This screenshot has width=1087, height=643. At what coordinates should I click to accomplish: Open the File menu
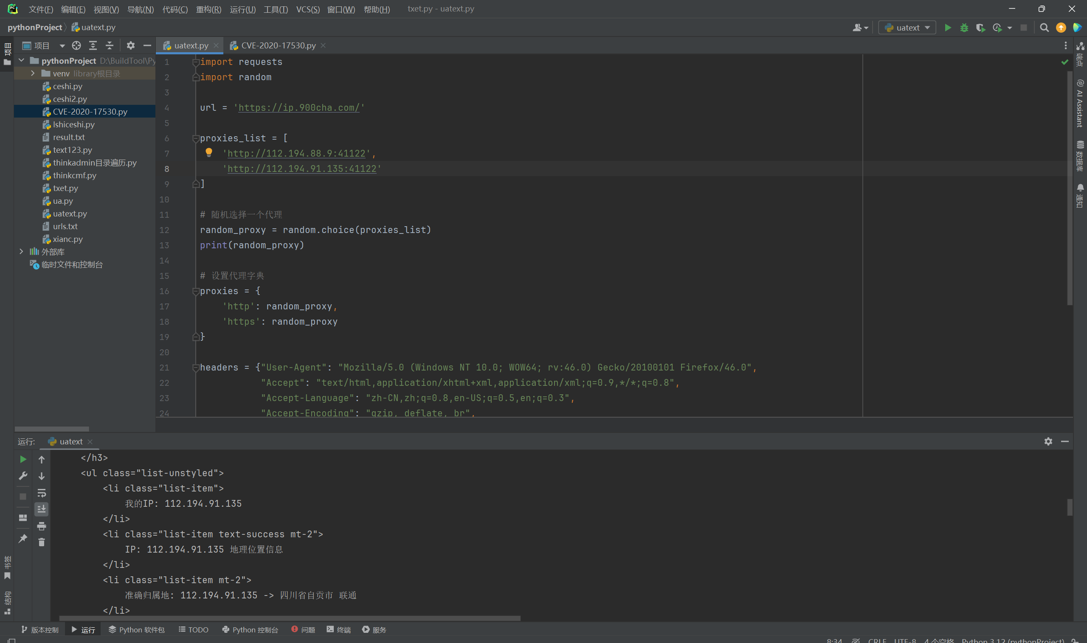click(x=41, y=9)
